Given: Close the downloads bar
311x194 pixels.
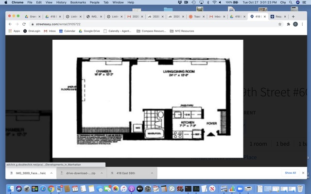Looking at the screenshot, I should click(304, 173).
